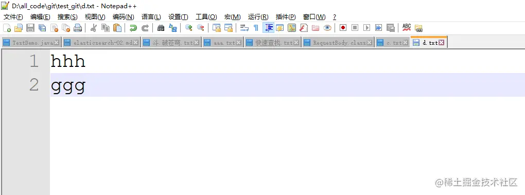Open the 运行(R) menu
This screenshot has height=195, width=525.
258,17
